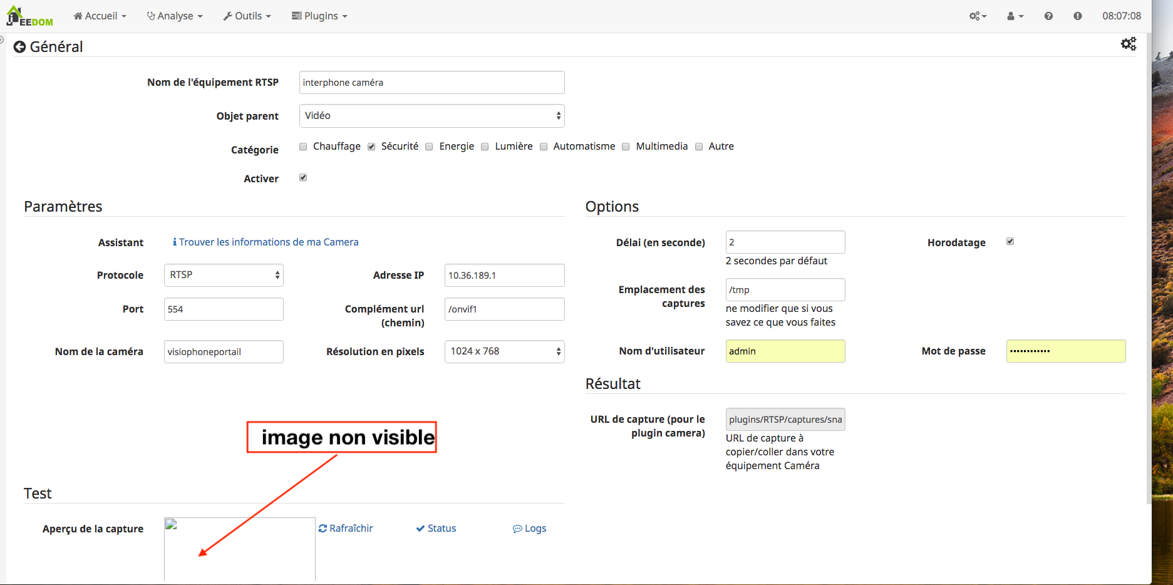Click the Mot de passe field
Image resolution: width=1173 pixels, height=585 pixels.
click(x=1066, y=351)
